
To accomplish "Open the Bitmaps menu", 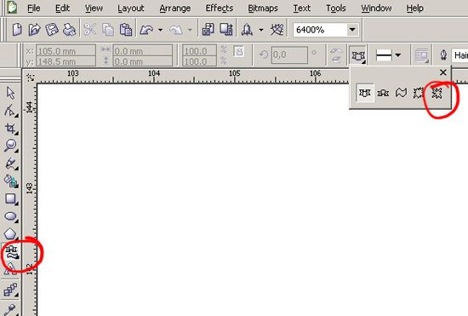I will [263, 9].
